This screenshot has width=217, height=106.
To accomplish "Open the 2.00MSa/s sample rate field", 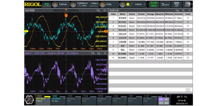I will pos(82,3).
